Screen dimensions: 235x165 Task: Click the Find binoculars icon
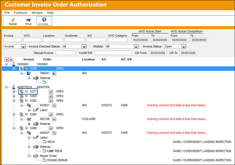28,20
